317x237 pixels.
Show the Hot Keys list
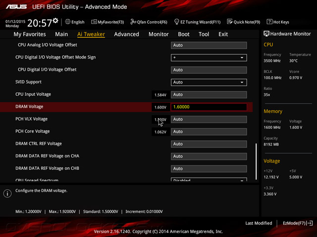pos(281,22)
